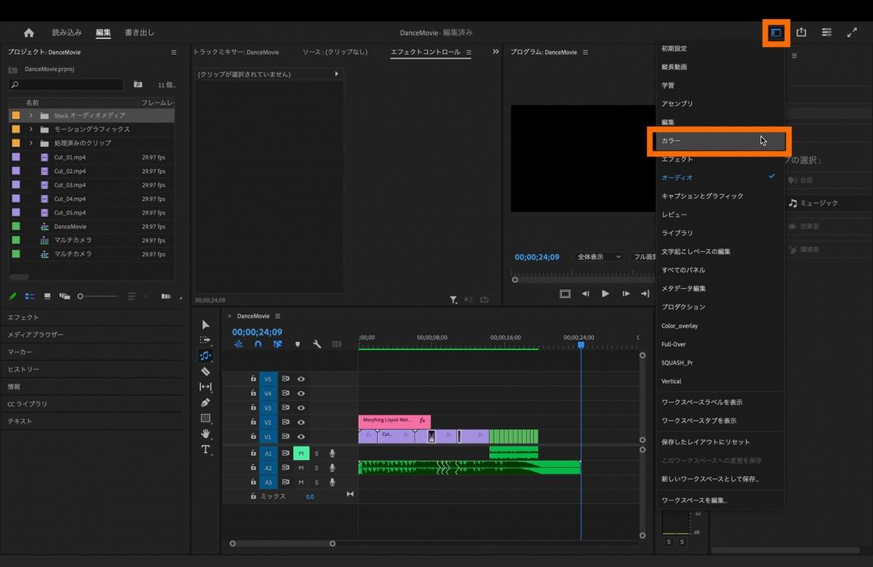Viewport: 873px width, 567px height.
Task: Toggle V2 track output eye
Action: (x=301, y=422)
